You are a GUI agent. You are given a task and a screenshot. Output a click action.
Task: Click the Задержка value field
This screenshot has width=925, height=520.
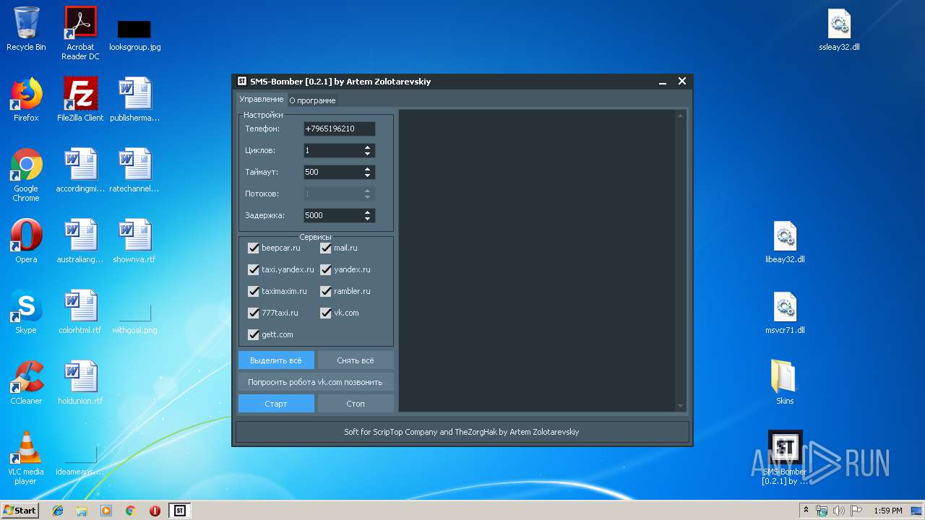[x=332, y=215]
